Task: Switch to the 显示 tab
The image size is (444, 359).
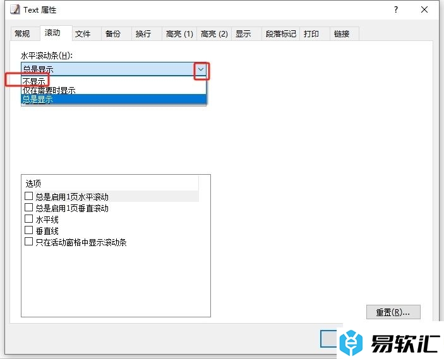Action: click(247, 34)
